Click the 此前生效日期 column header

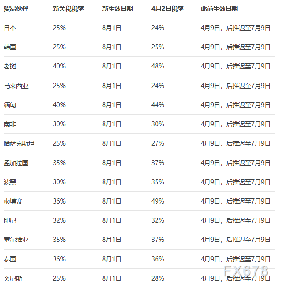tap(219, 9)
